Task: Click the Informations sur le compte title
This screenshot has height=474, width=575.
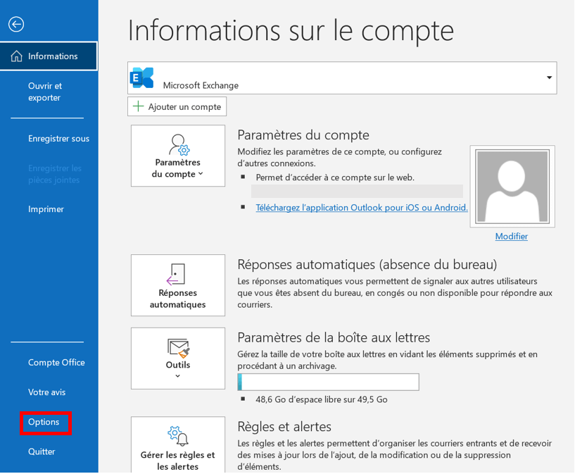Action: [x=291, y=31]
